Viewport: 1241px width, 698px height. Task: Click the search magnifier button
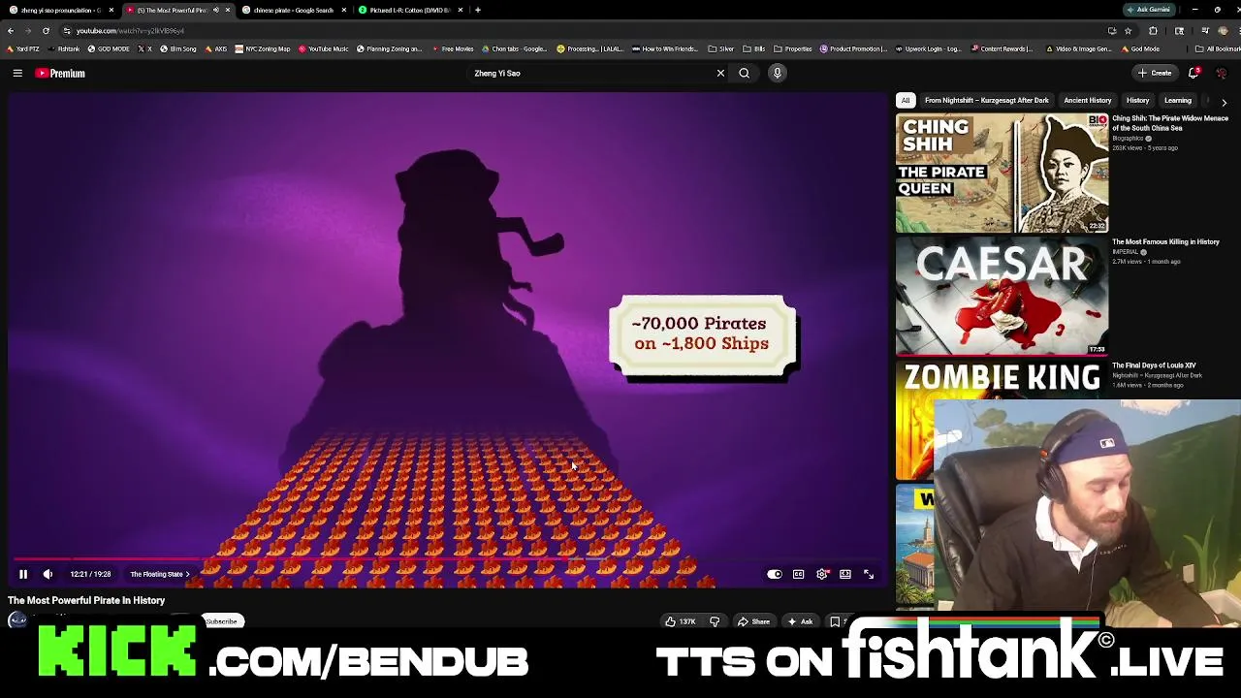744,73
